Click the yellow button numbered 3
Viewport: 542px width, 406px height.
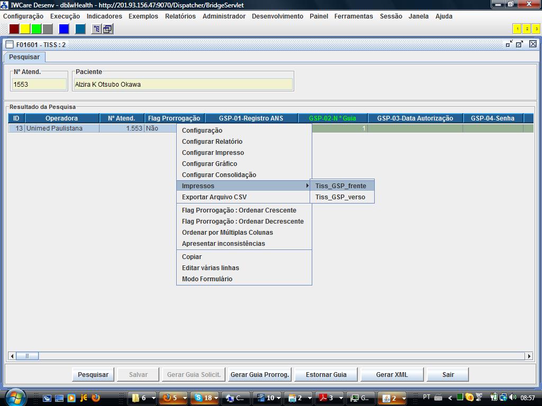536,29
